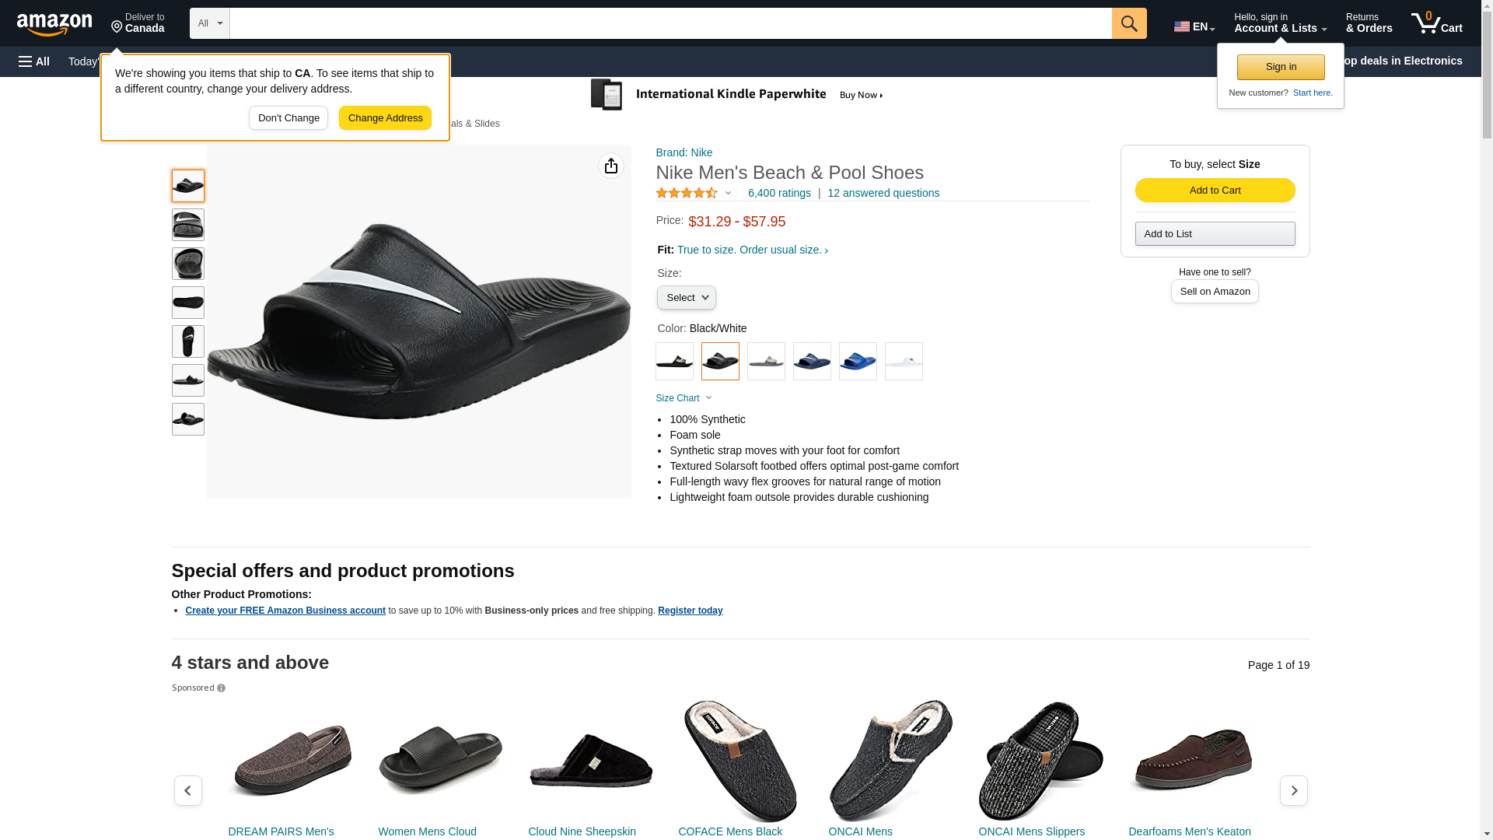
Task: Open the EN language selector
Action: 1194,26
